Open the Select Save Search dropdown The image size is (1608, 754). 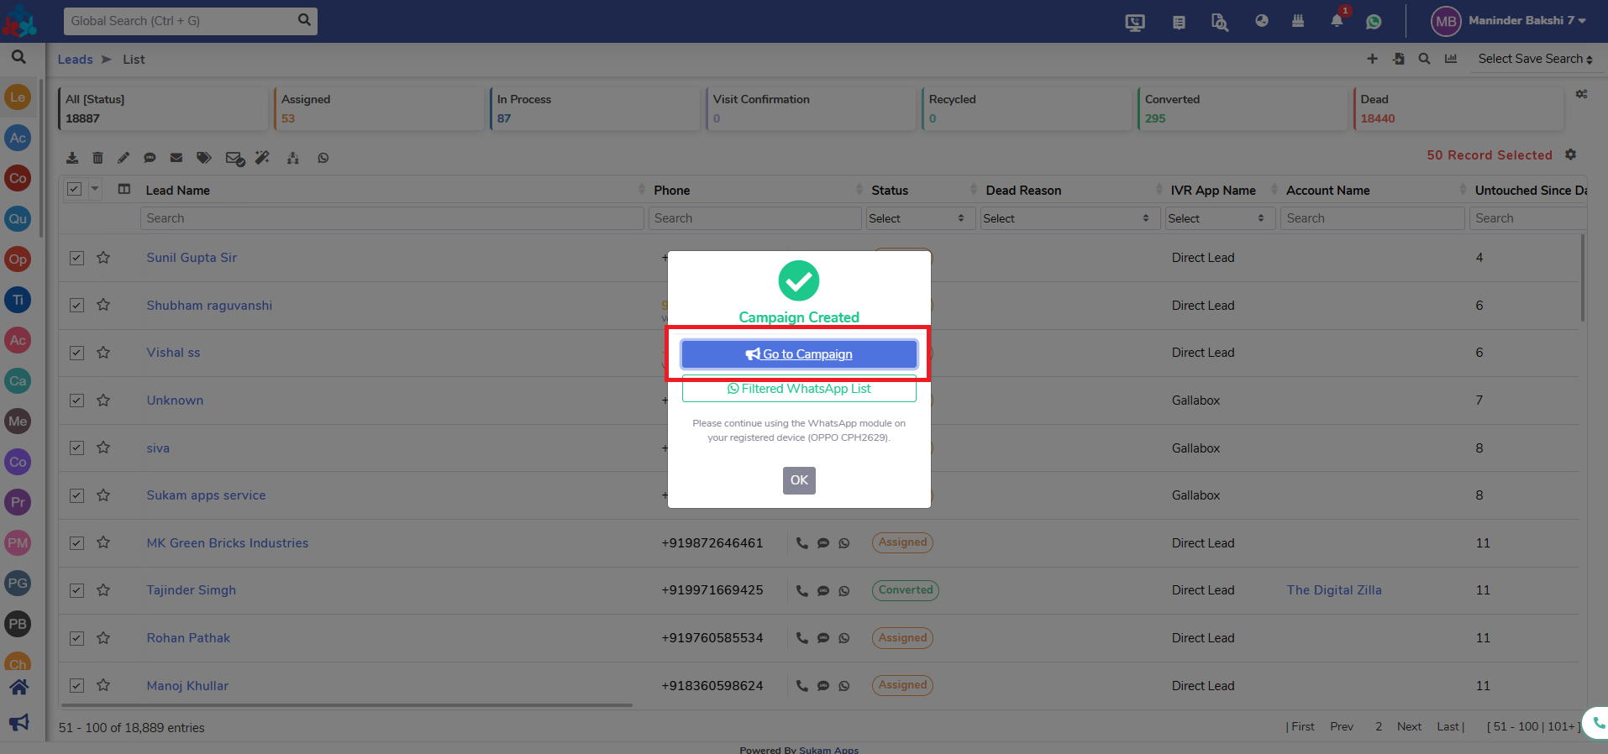1535,59
